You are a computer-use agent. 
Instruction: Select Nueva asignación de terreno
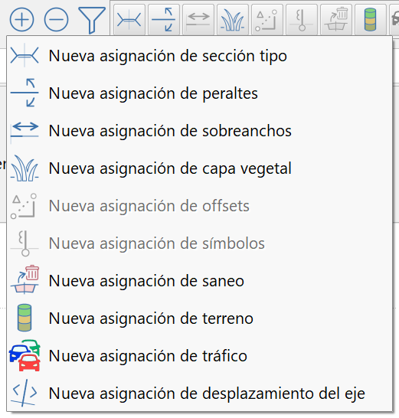pos(199,318)
